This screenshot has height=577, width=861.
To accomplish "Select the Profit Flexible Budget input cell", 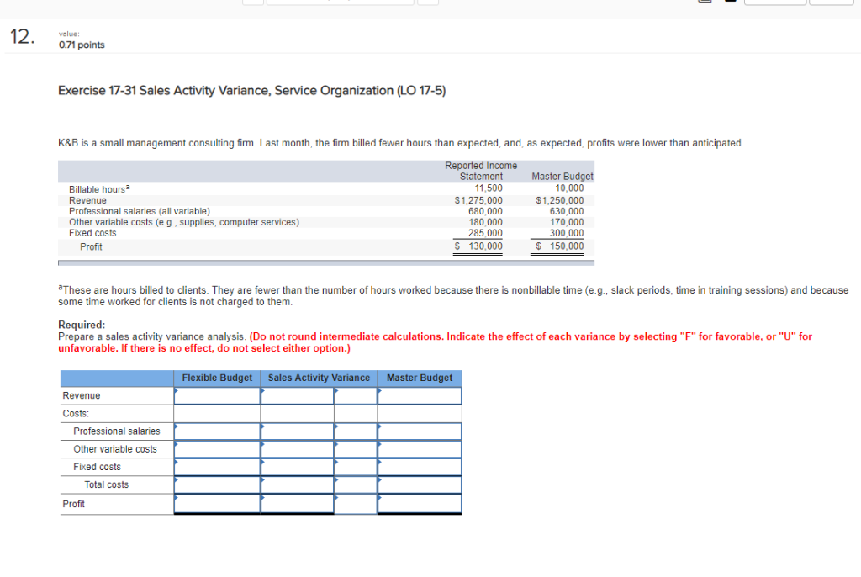I will 217,502.
